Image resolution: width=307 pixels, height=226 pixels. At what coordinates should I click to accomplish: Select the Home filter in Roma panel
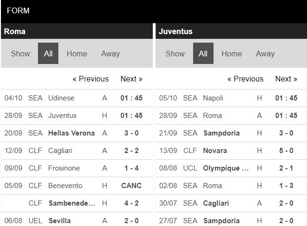[77, 54]
